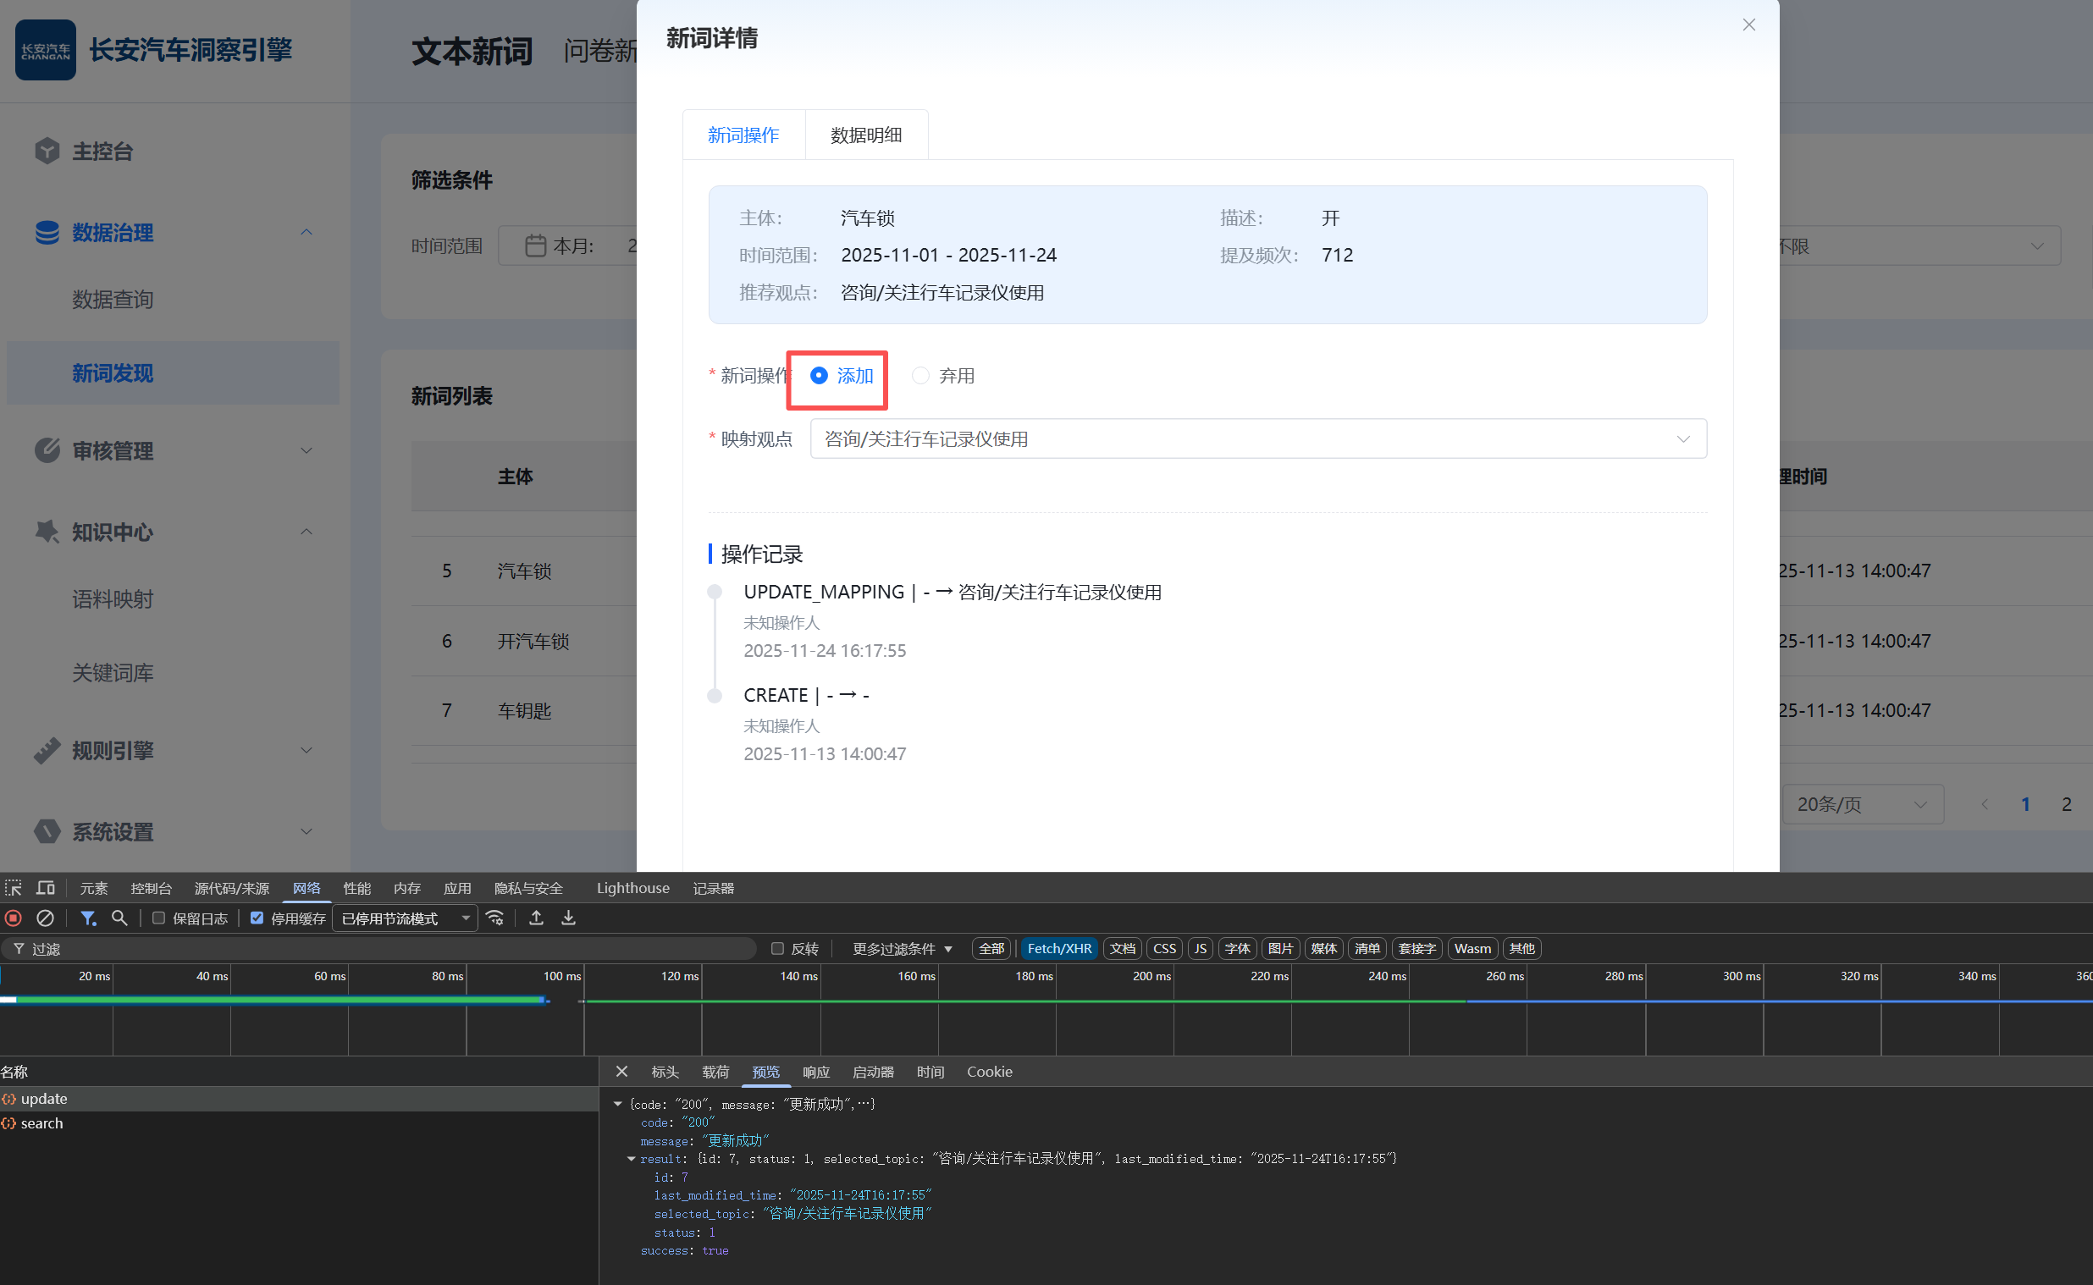The height and width of the screenshot is (1285, 2093).
Task: Click the Fetch/XHR filter button
Action: [1059, 948]
